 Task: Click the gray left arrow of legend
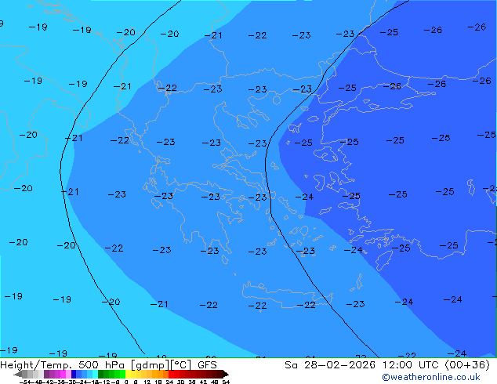click(18, 374)
